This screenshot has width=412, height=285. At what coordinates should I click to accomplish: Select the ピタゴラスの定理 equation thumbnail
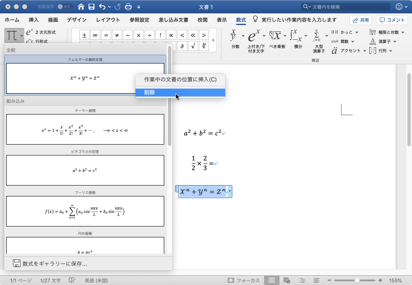[85, 170]
